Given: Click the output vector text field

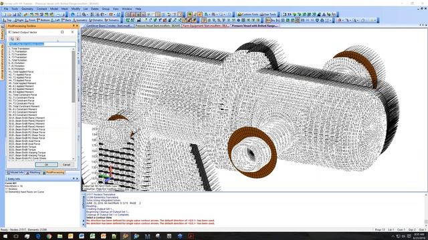Looking at the screenshot, I should coord(41,44).
